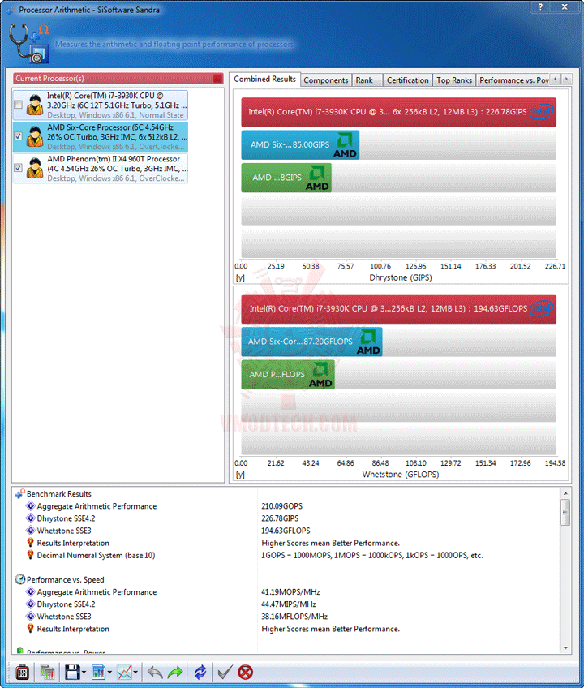Click the grayed bar-chart pages toolbar icon
The width and height of the screenshot is (584, 688).
pyautogui.click(x=47, y=673)
